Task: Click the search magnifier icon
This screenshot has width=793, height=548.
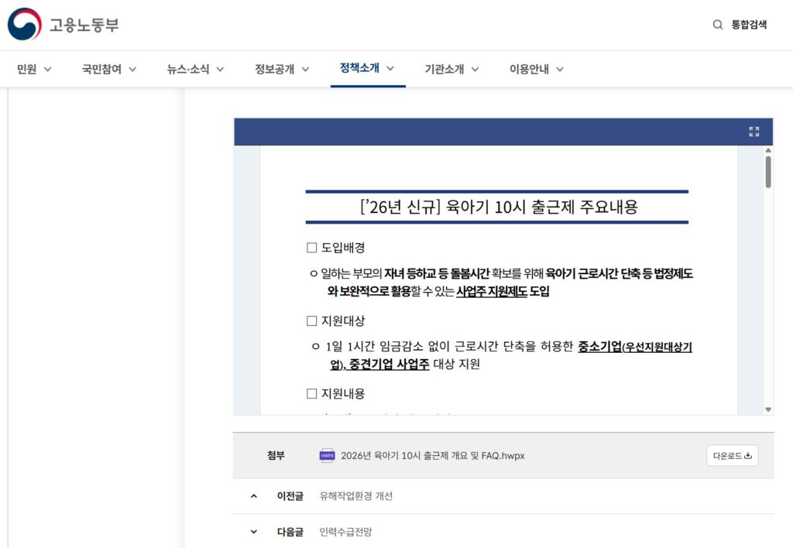Action: tap(716, 24)
